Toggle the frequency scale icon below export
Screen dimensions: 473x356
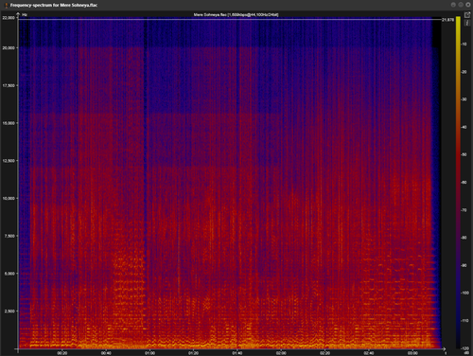coord(467,23)
